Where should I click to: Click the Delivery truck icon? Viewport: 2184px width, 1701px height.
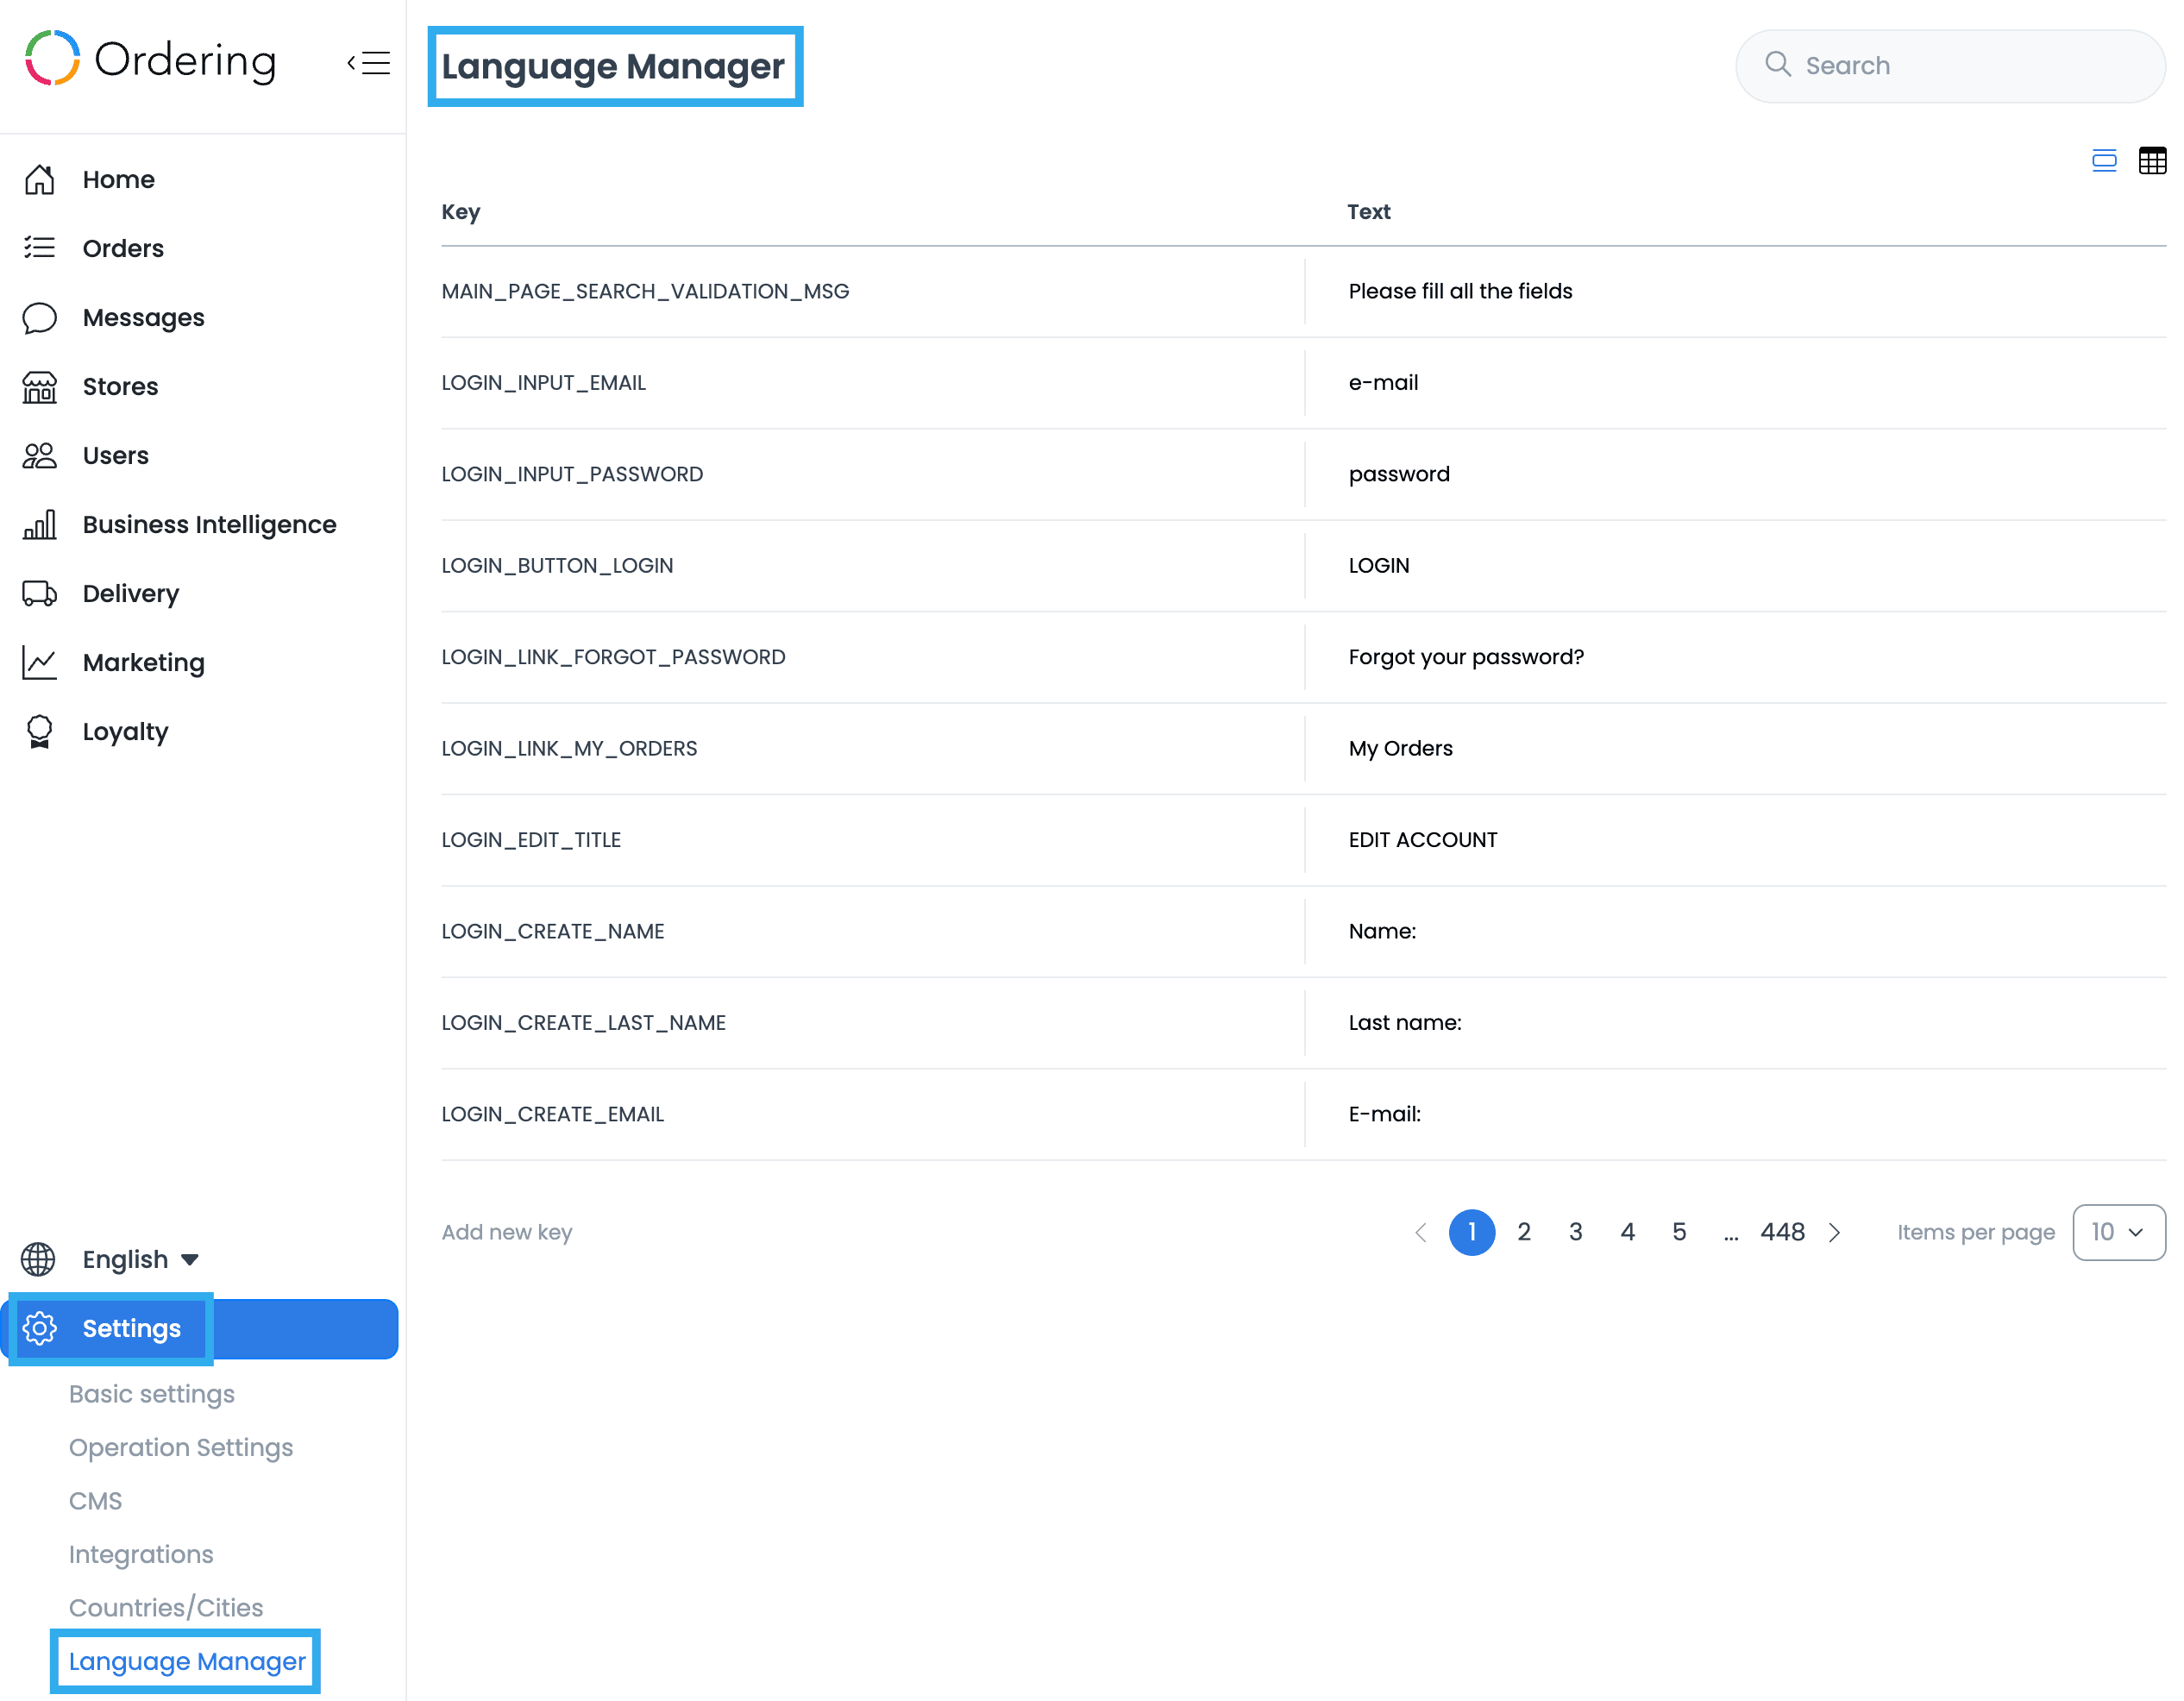[x=40, y=594]
